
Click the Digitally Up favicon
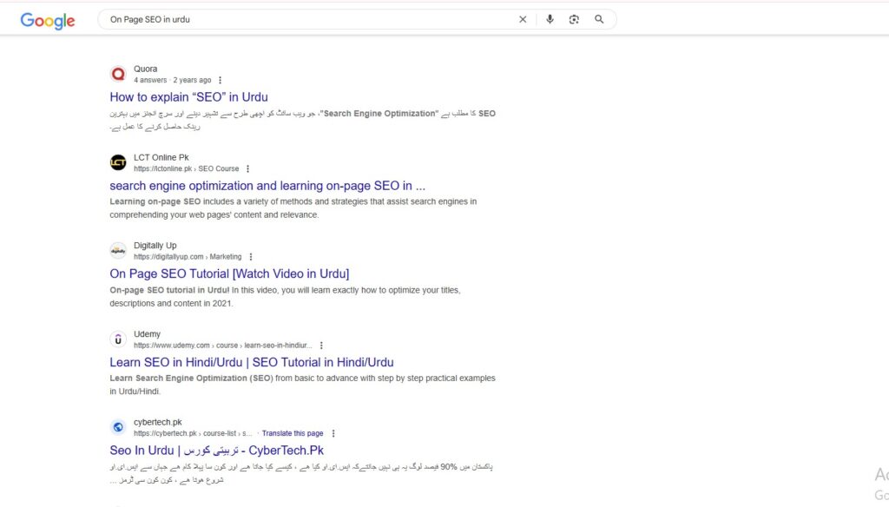pos(118,250)
